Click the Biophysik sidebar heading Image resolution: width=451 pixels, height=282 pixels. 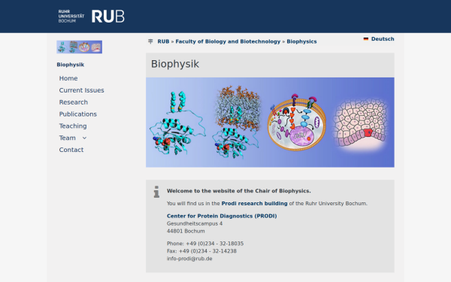71,65
